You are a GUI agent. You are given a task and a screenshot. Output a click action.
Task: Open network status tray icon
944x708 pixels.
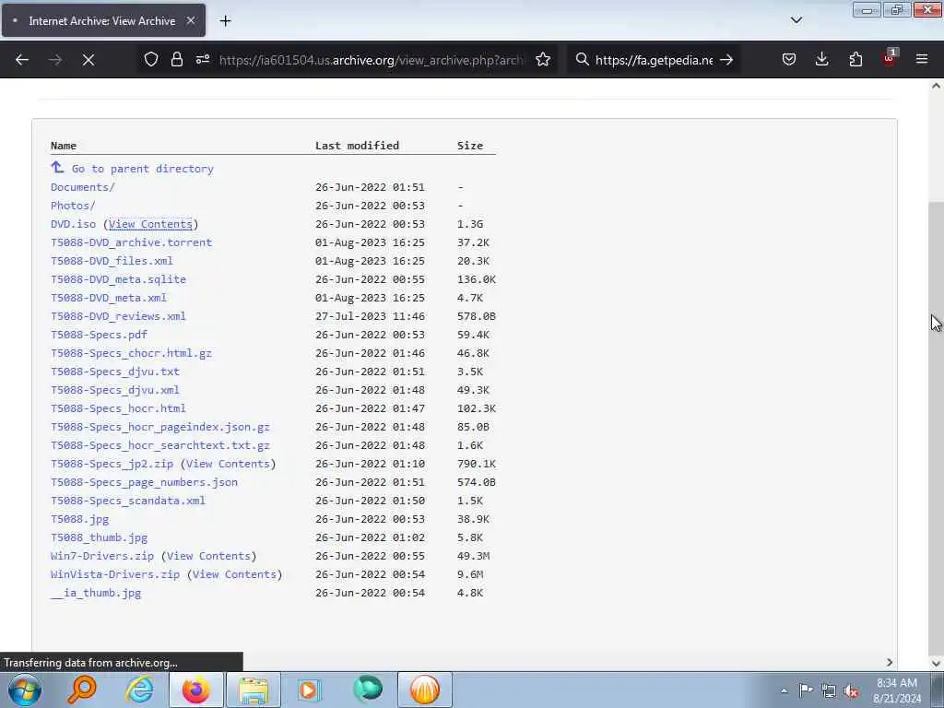coord(829,690)
